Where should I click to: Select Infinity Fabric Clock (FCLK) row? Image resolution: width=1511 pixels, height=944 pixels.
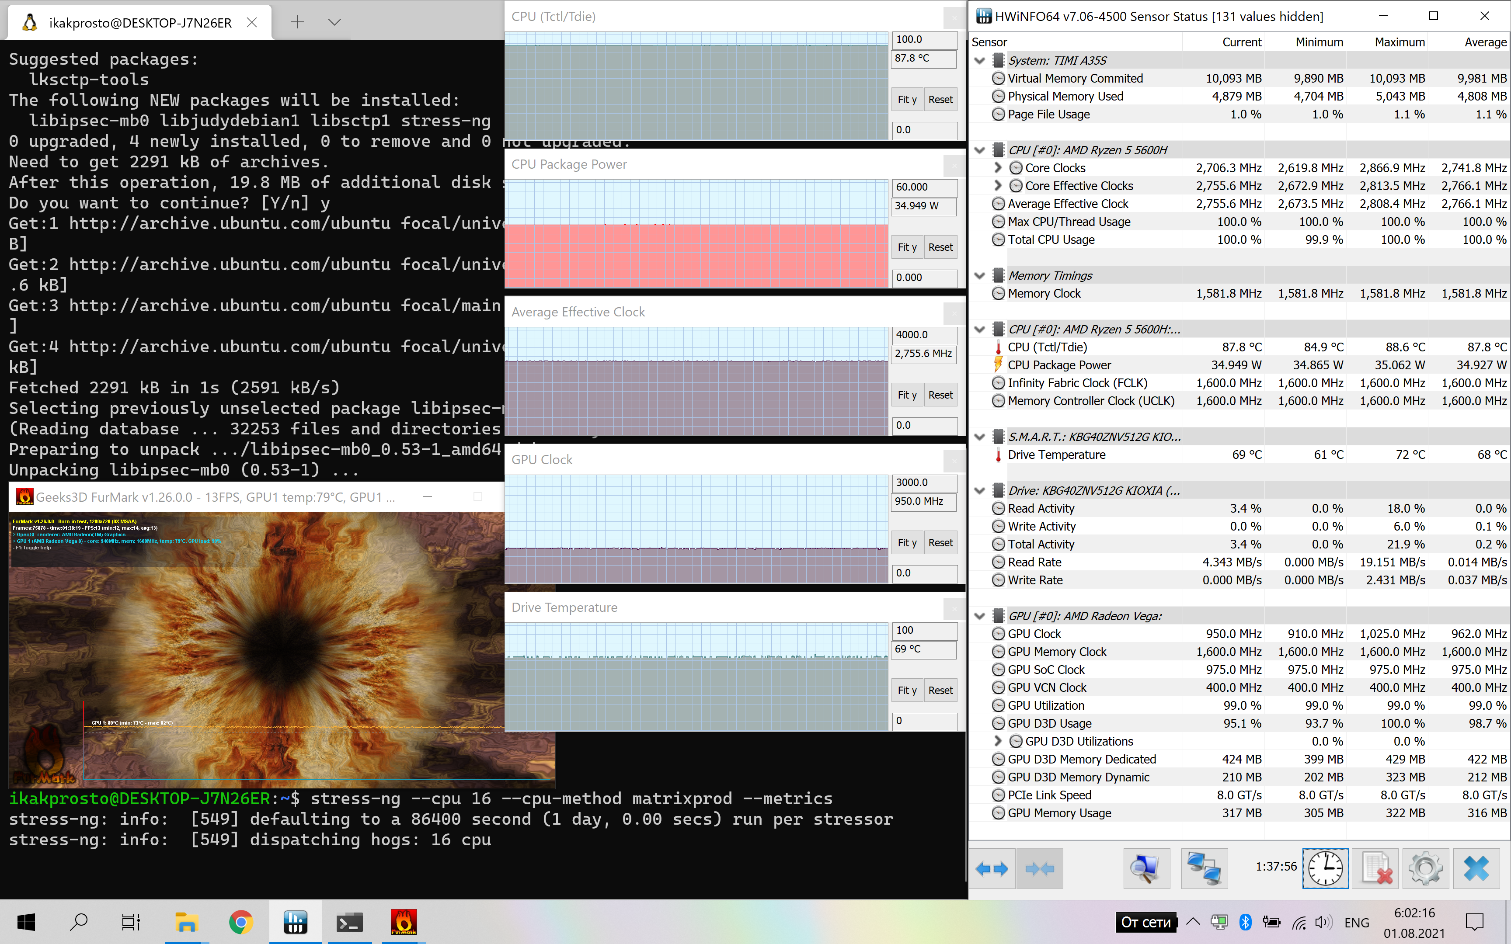[1239, 383]
